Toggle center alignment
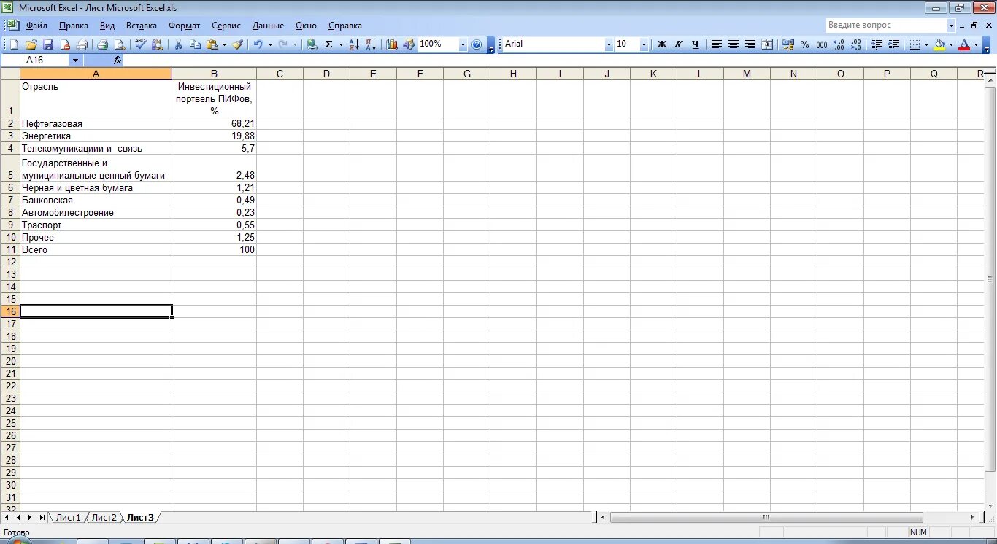 (733, 44)
